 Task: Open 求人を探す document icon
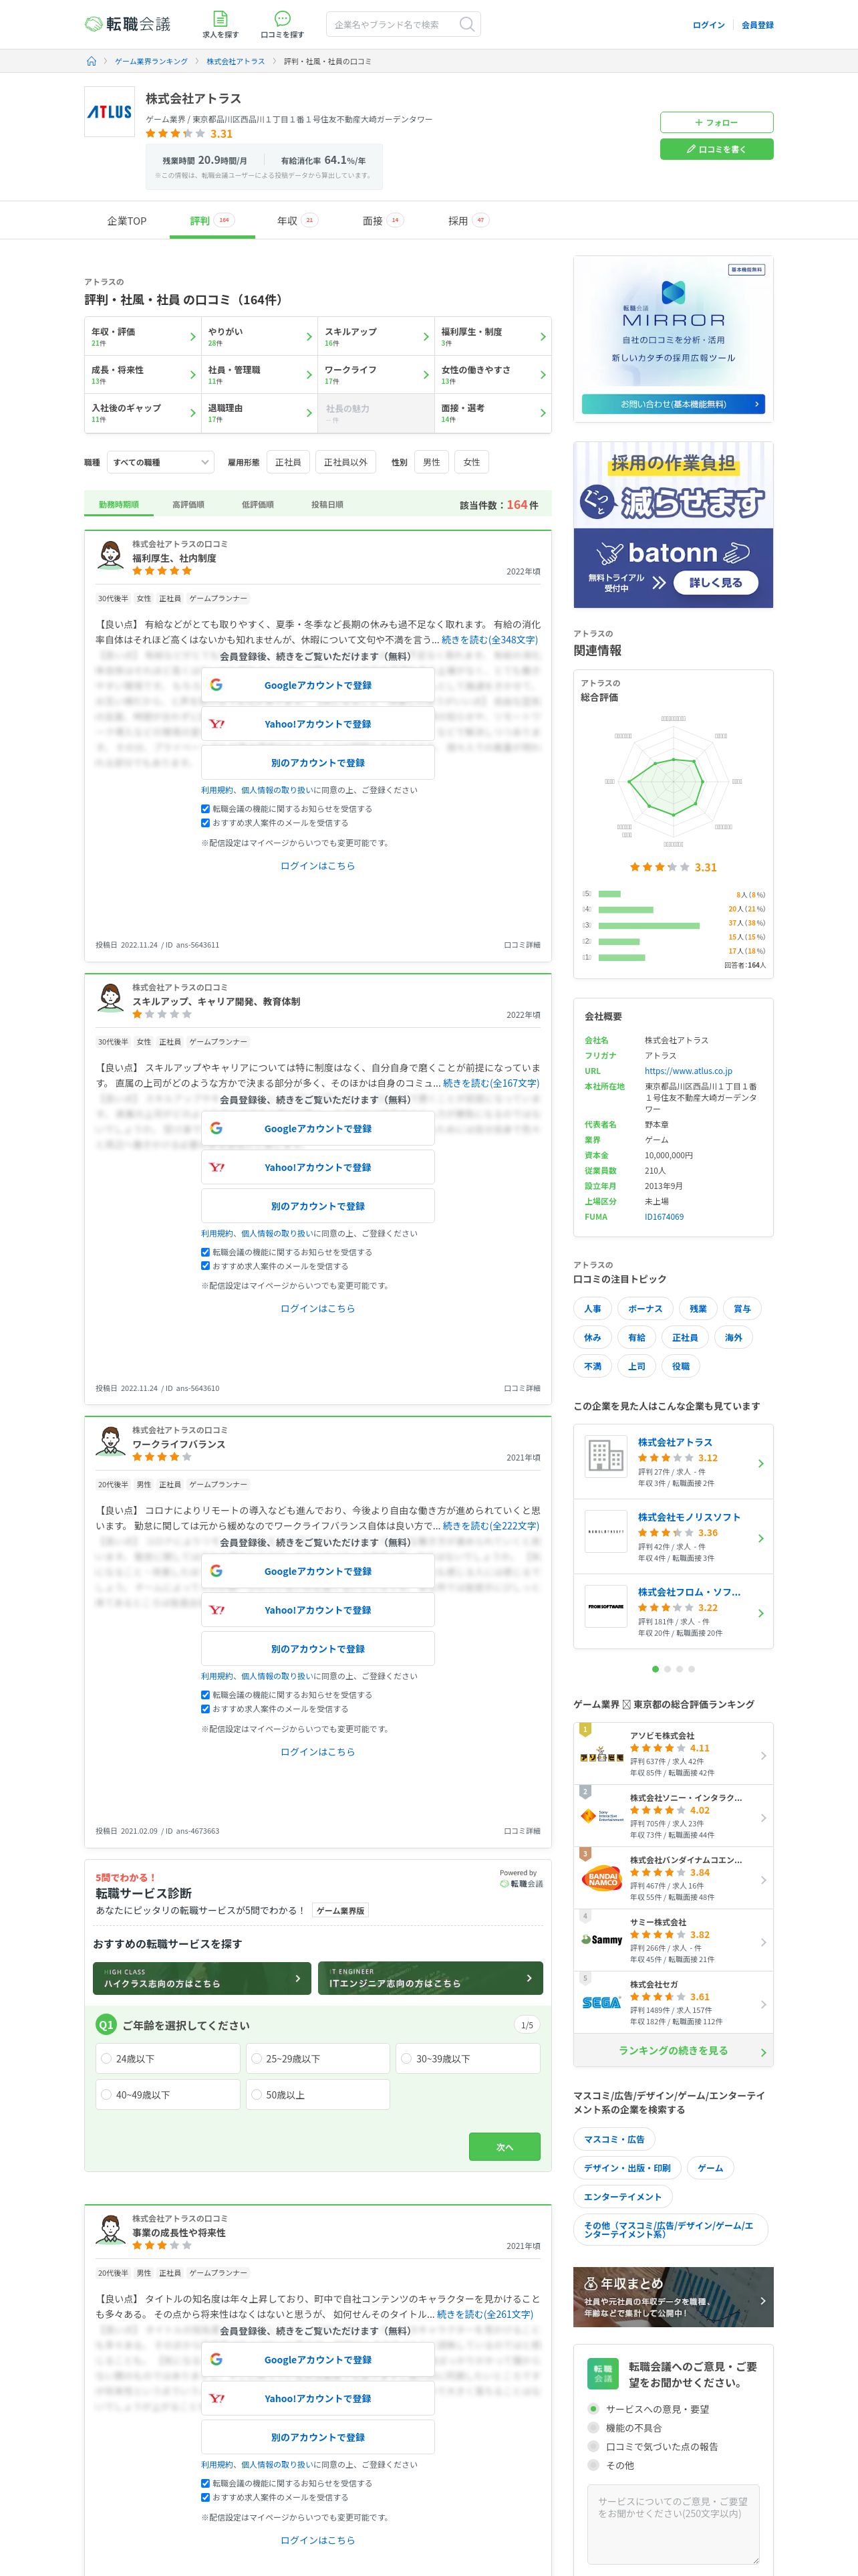pos(220,19)
